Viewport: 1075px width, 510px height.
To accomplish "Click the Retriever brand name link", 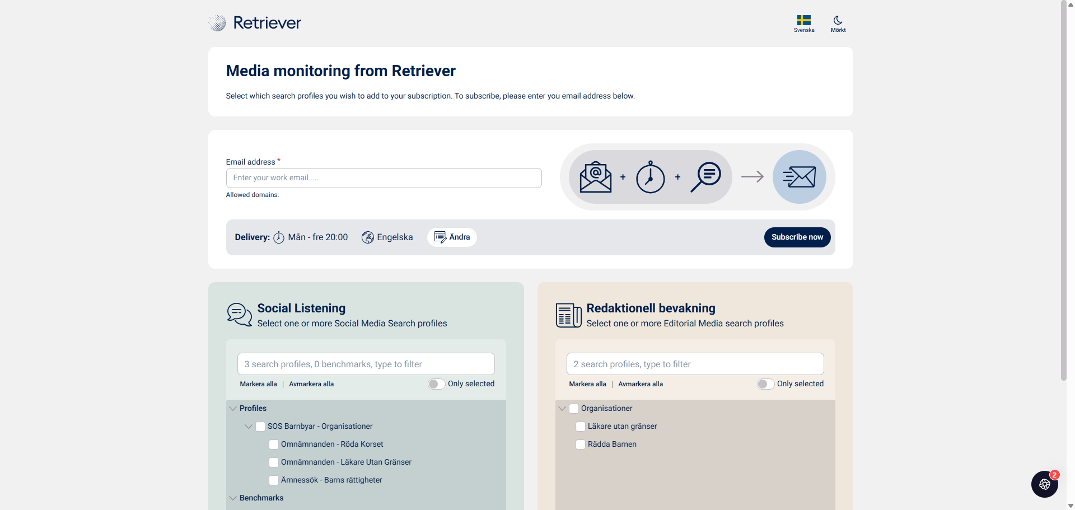I will tap(267, 23).
